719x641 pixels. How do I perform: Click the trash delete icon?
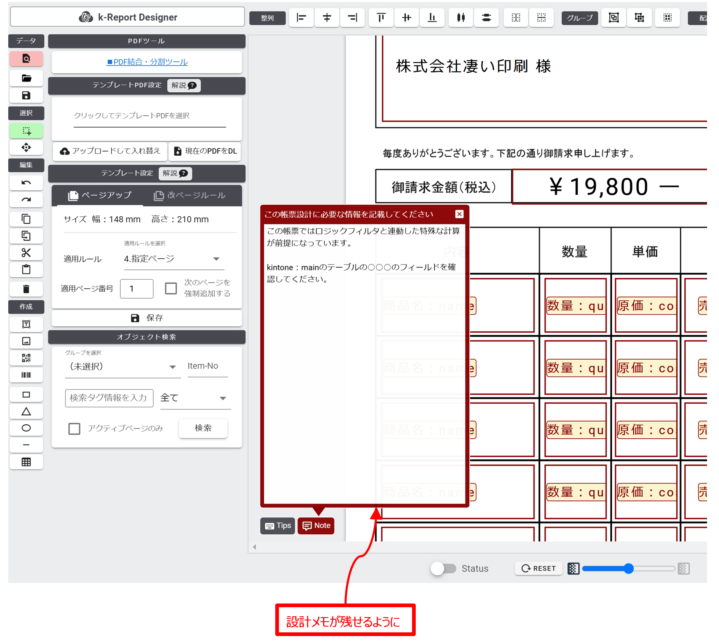[x=26, y=289]
